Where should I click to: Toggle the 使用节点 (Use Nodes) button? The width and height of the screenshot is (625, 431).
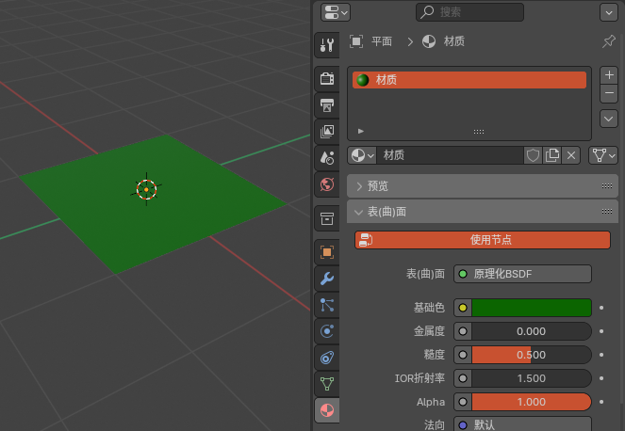(x=483, y=240)
